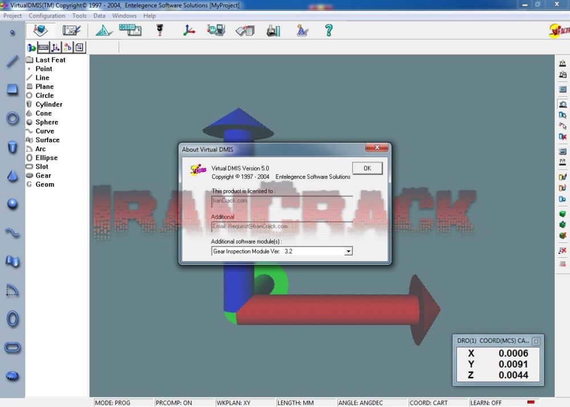Click the XYZ coordinate axes toolbar icon
This screenshot has width=570, height=407.
tap(189, 31)
